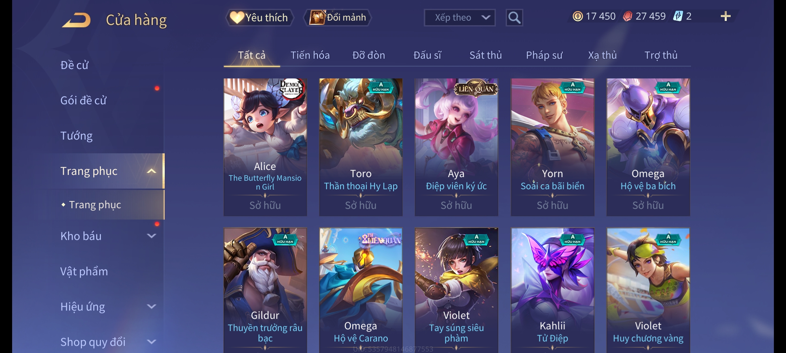This screenshot has height=353, width=786.
Task: Expand the Shop quy đổi section
Action: pos(151,342)
